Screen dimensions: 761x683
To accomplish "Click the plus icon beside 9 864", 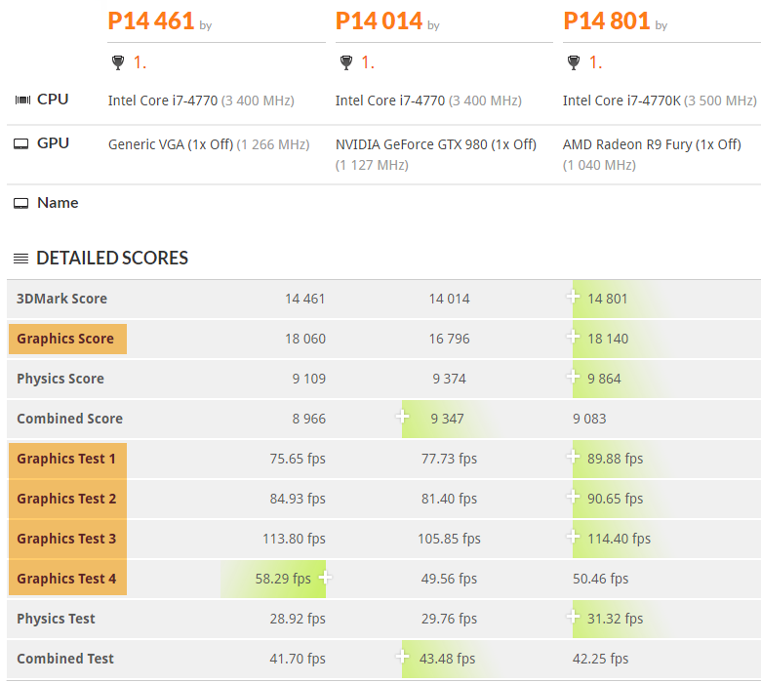I will [573, 377].
